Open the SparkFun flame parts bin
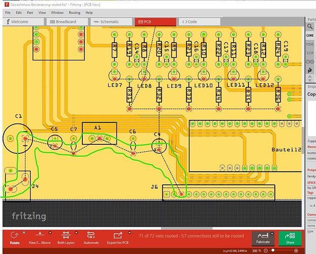316x254 pixels. click(310, 70)
